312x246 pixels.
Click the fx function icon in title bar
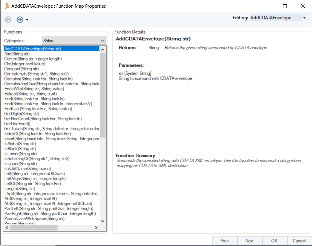tap(6, 6)
